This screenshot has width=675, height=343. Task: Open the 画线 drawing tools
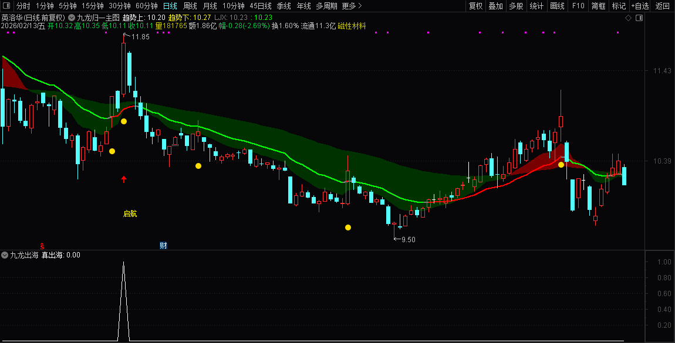[x=558, y=6]
